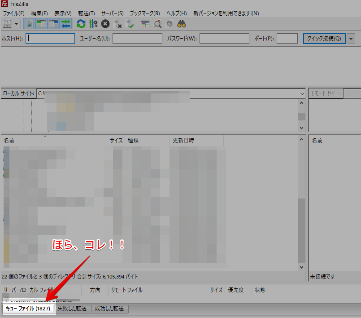This screenshot has width=361, height=318.
Task: Open the Site Manager icon
Action: pyautogui.click(x=7, y=24)
